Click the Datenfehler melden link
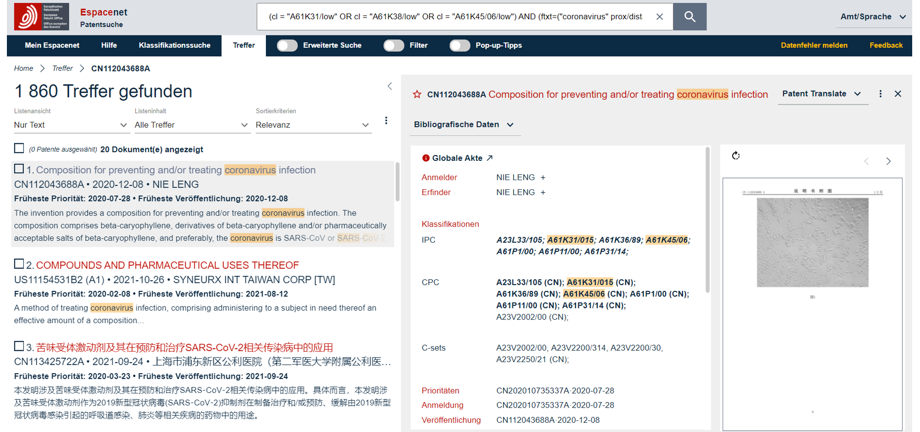 click(x=814, y=45)
